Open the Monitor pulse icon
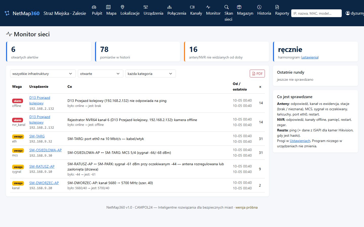Image resolution: width=364 pixels, height=227 pixels. click(x=208, y=7)
